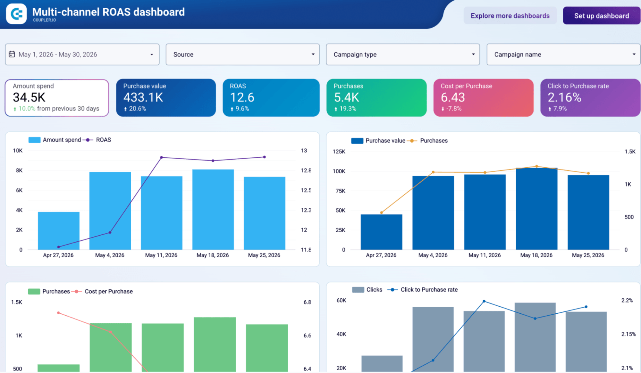Click Cost per Purchase legend marker

pyautogui.click(x=76, y=291)
